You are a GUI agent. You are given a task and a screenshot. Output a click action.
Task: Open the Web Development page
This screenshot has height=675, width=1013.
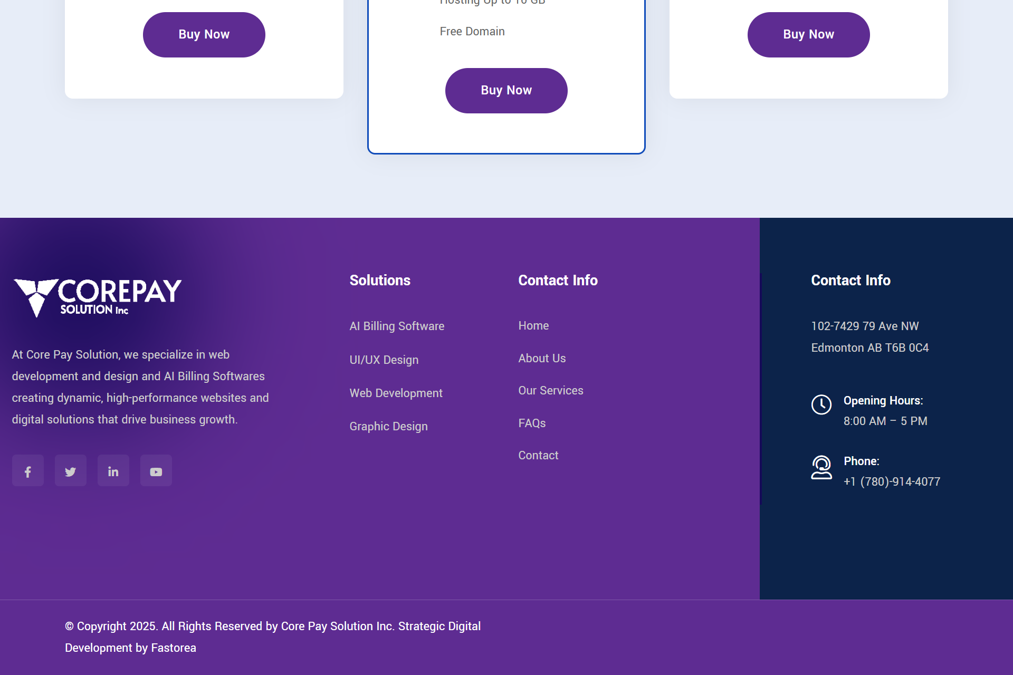coord(396,393)
